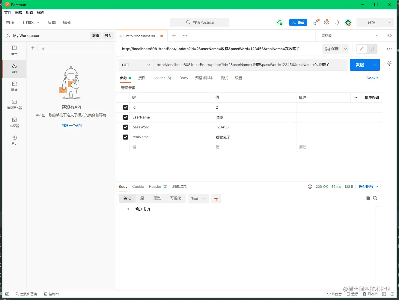Open the Cookie link in request pane
The image size is (399, 300).
point(372,78)
